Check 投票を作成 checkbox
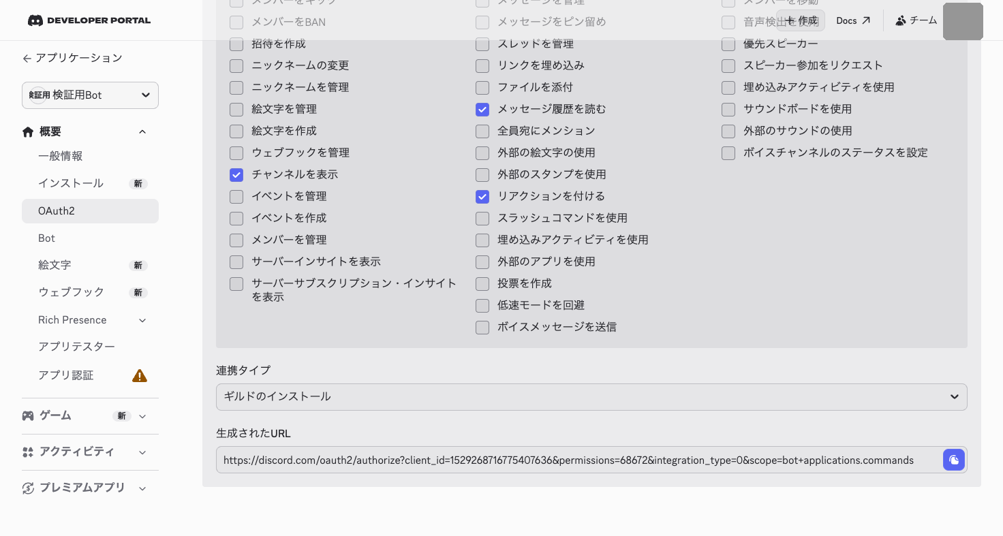The height and width of the screenshot is (536, 1003). coord(482,283)
